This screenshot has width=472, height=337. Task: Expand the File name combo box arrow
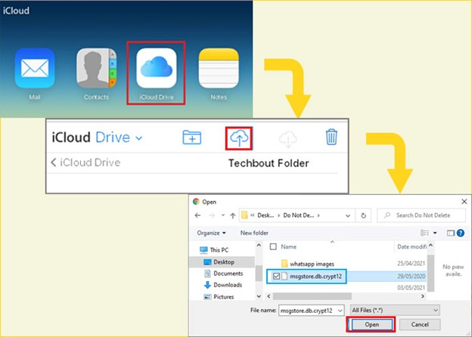point(341,310)
